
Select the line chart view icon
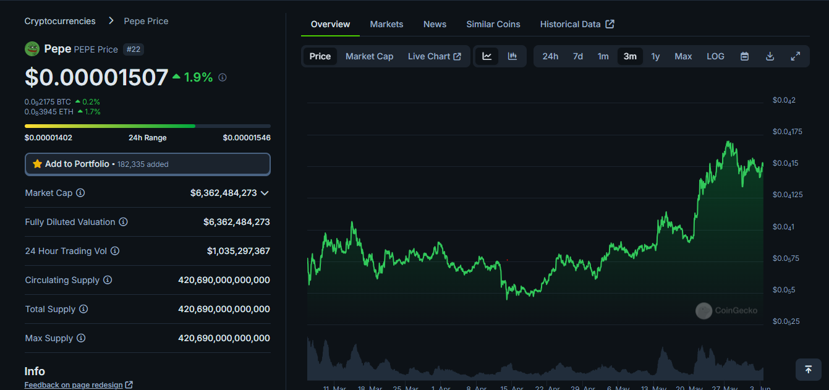tap(487, 56)
